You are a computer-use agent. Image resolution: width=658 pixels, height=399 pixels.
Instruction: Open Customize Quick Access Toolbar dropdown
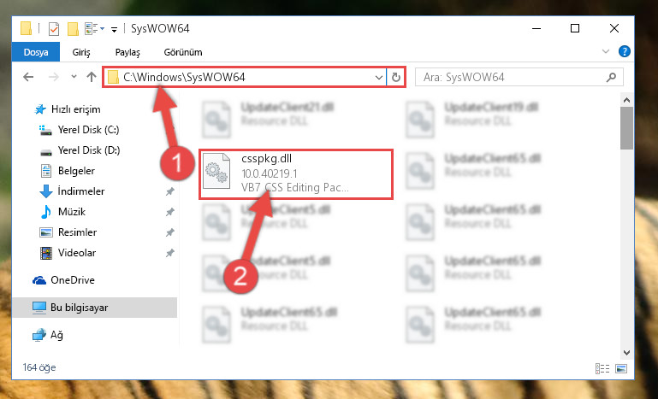point(114,29)
